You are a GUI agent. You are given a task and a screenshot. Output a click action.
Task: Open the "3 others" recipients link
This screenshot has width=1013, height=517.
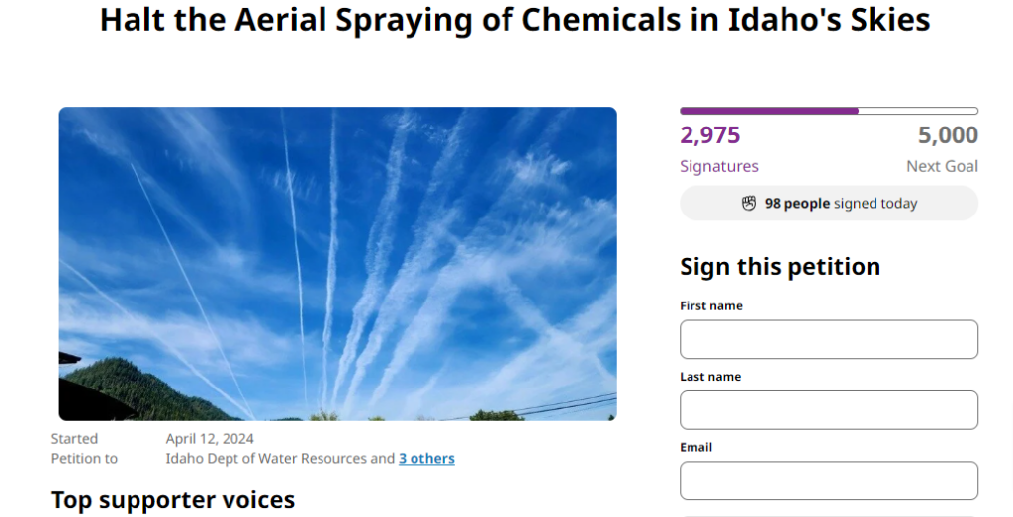coord(426,459)
